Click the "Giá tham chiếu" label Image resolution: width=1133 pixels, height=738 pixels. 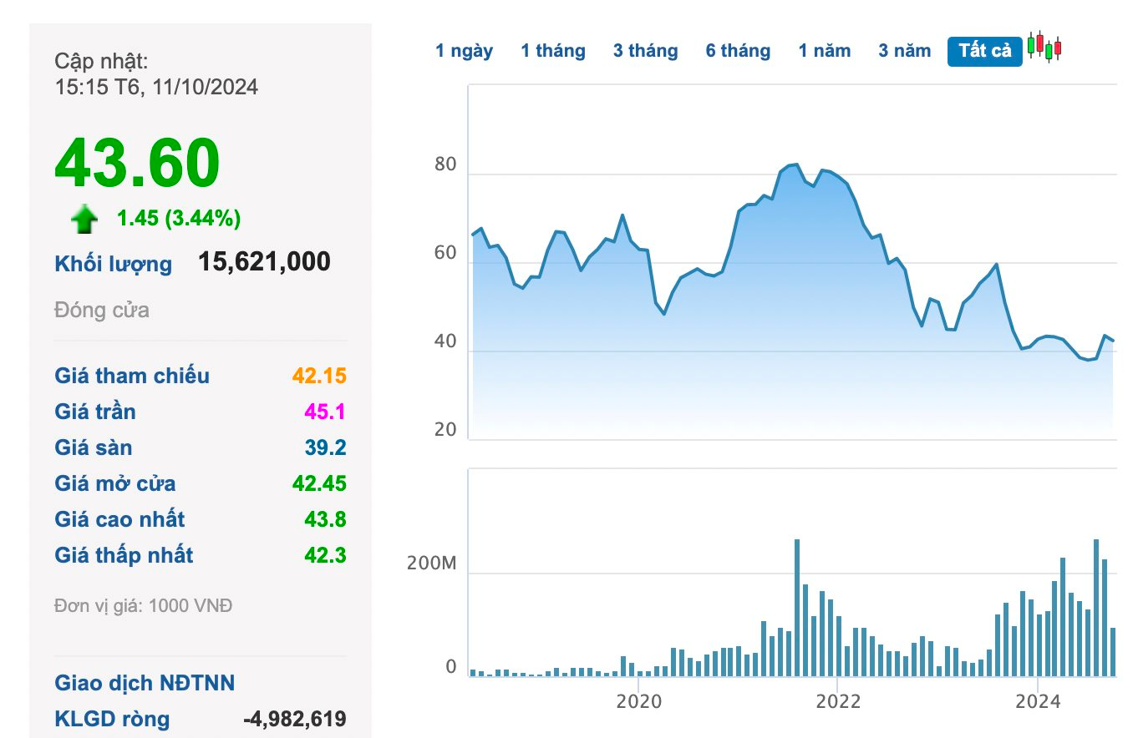(132, 376)
